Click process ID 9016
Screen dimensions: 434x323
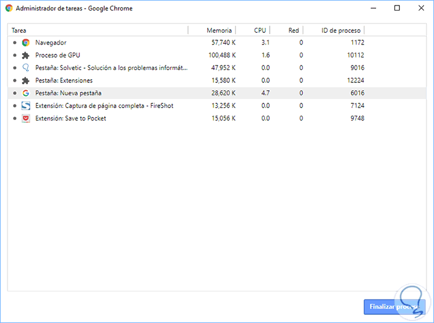coord(358,67)
